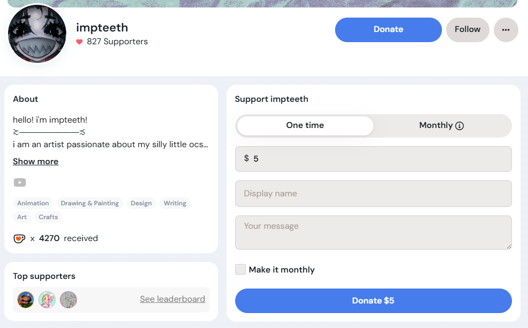528x328 pixels.
Task: Click the Monthly info icon
Action: click(x=460, y=126)
